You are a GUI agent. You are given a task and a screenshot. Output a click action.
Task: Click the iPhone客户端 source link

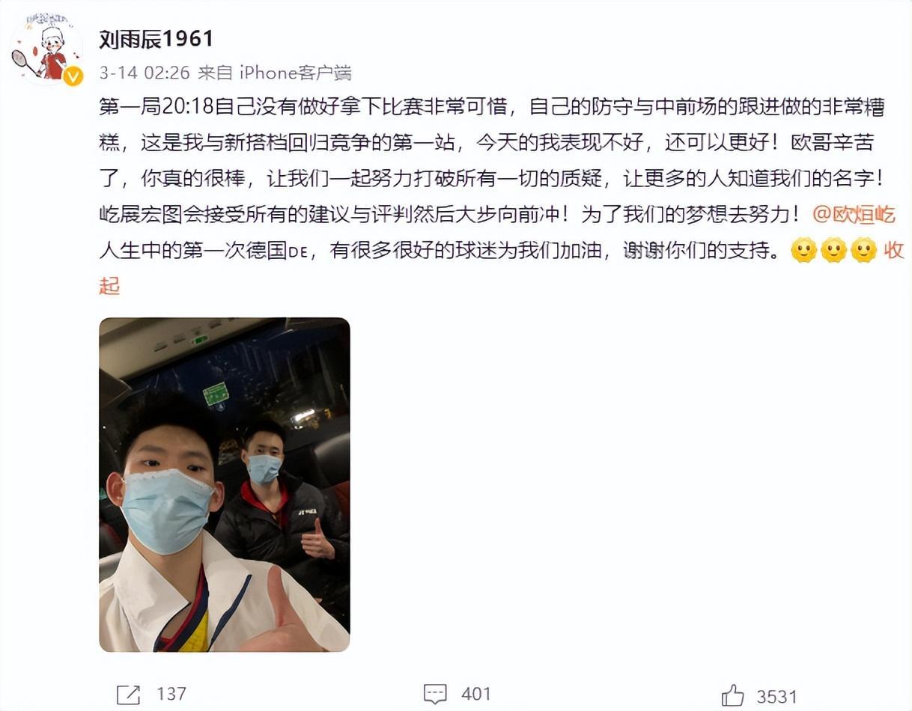[295, 73]
